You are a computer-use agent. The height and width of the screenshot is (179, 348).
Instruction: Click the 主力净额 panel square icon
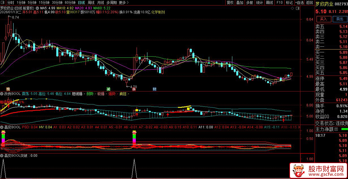pyautogui.click(x=336, y=129)
